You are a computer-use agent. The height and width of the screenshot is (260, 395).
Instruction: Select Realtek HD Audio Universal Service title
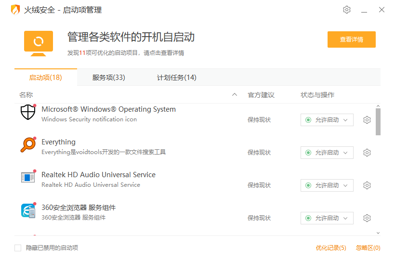[98, 175]
